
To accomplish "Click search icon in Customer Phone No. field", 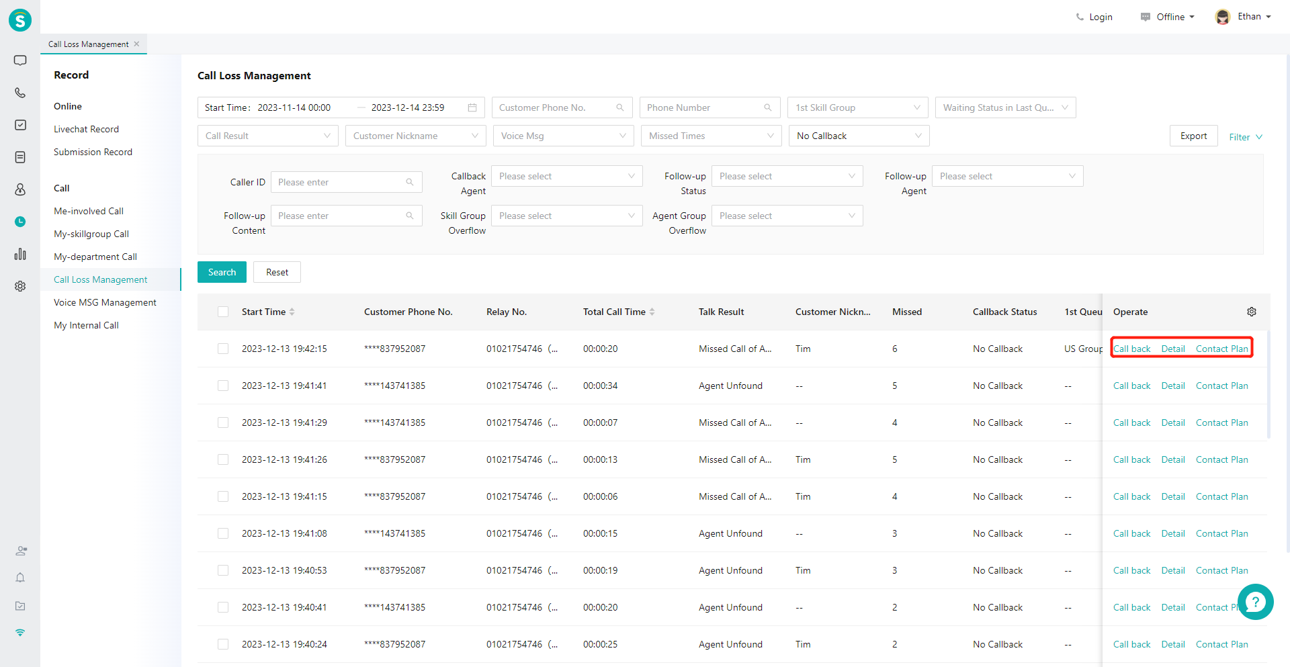I will coord(619,107).
